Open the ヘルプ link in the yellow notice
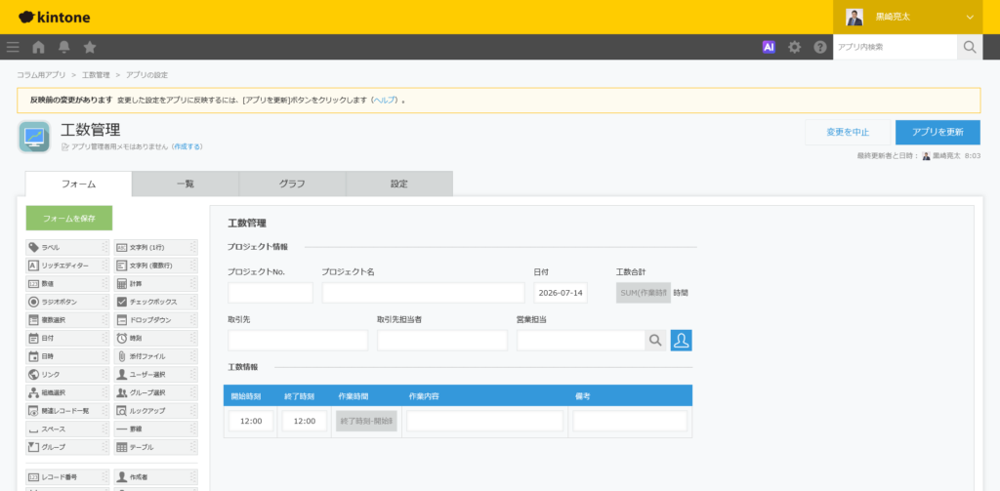Screen dimensions: 1000x491 385,101
